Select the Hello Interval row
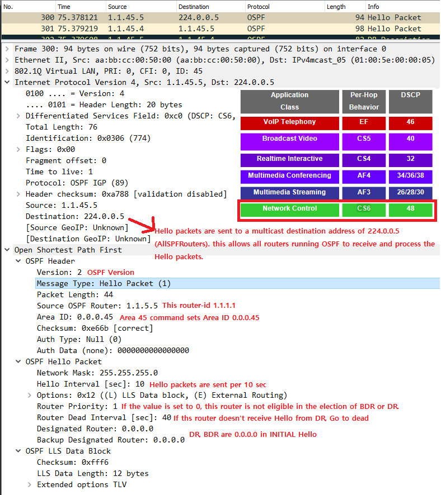 [x=91, y=384]
